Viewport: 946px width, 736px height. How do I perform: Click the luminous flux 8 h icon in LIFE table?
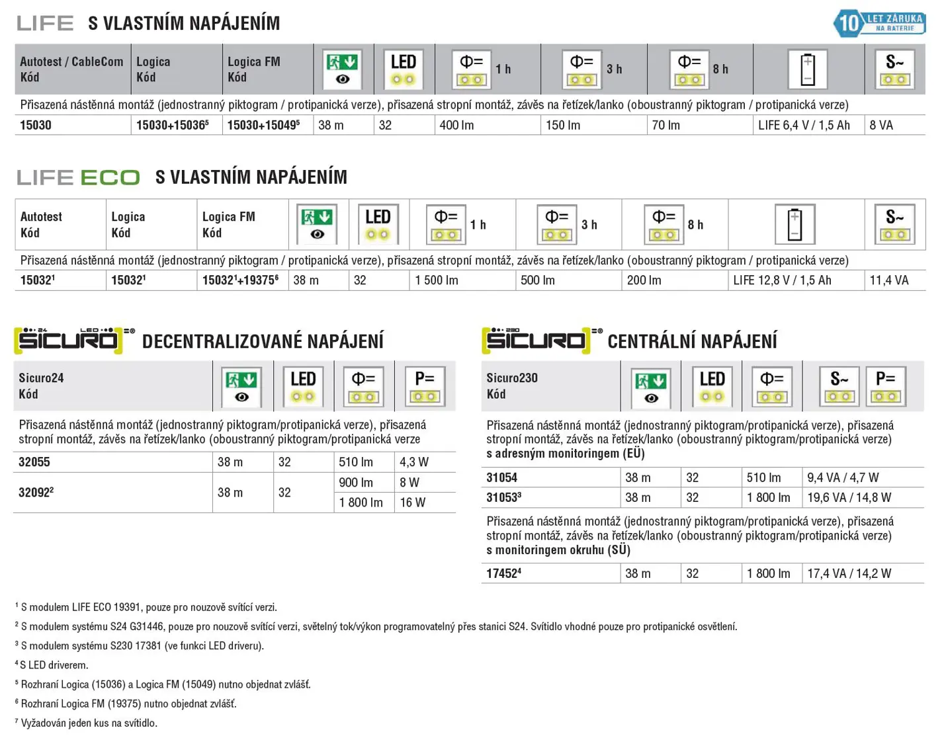tap(689, 69)
